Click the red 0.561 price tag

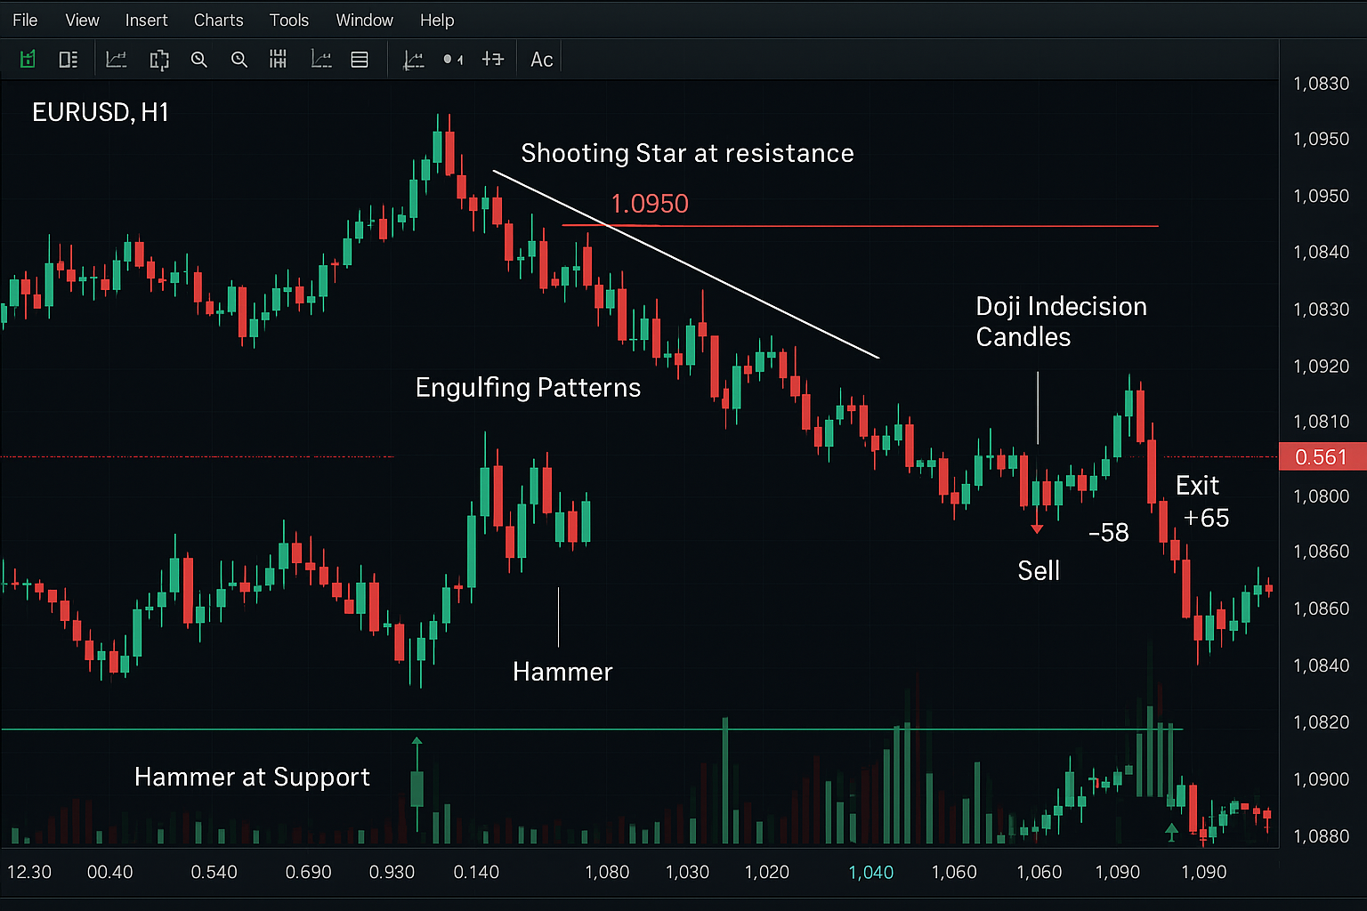[x=1321, y=457]
